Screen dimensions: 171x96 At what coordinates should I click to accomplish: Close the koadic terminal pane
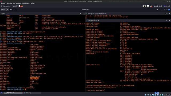(x=84, y=13)
